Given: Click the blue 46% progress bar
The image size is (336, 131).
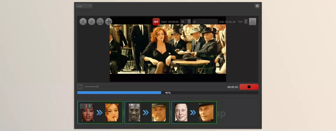Looking at the screenshot, I should coord(119,93).
